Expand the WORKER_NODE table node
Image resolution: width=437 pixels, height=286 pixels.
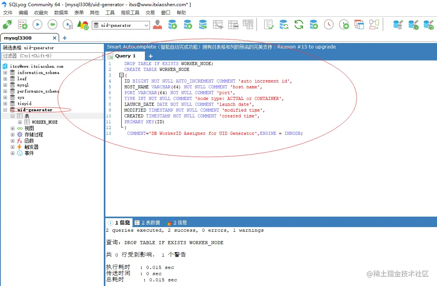[20, 122]
